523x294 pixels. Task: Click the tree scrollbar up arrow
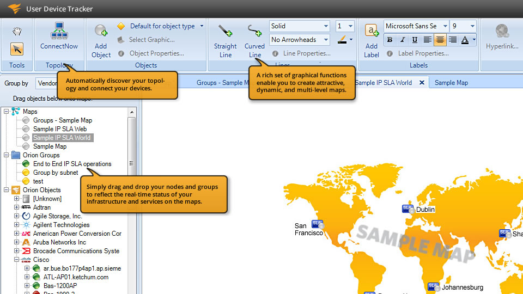click(x=132, y=112)
